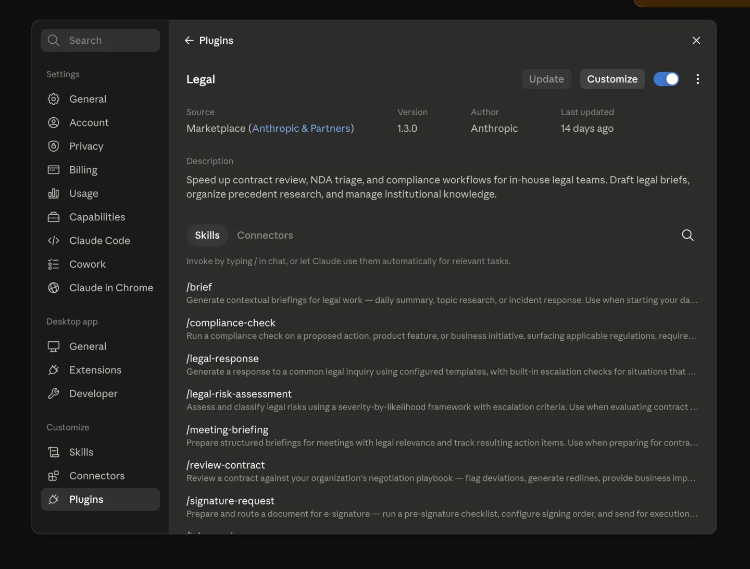Click the General gear icon under Settings
The height and width of the screenshot is (569, 750).
[x=53, y=99]
